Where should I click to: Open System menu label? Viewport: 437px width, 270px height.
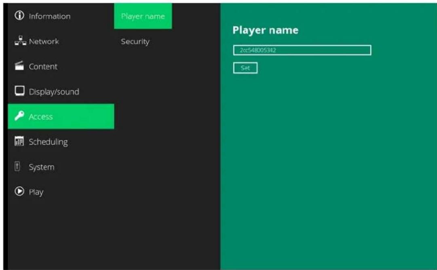(x=42, y=167)
